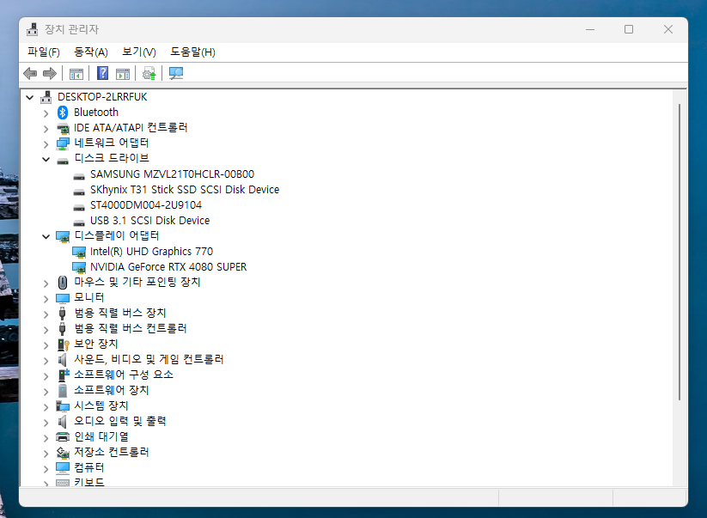Expand the 범용 직렬 버스 컨트롤러 node

[x=46, y=330]
